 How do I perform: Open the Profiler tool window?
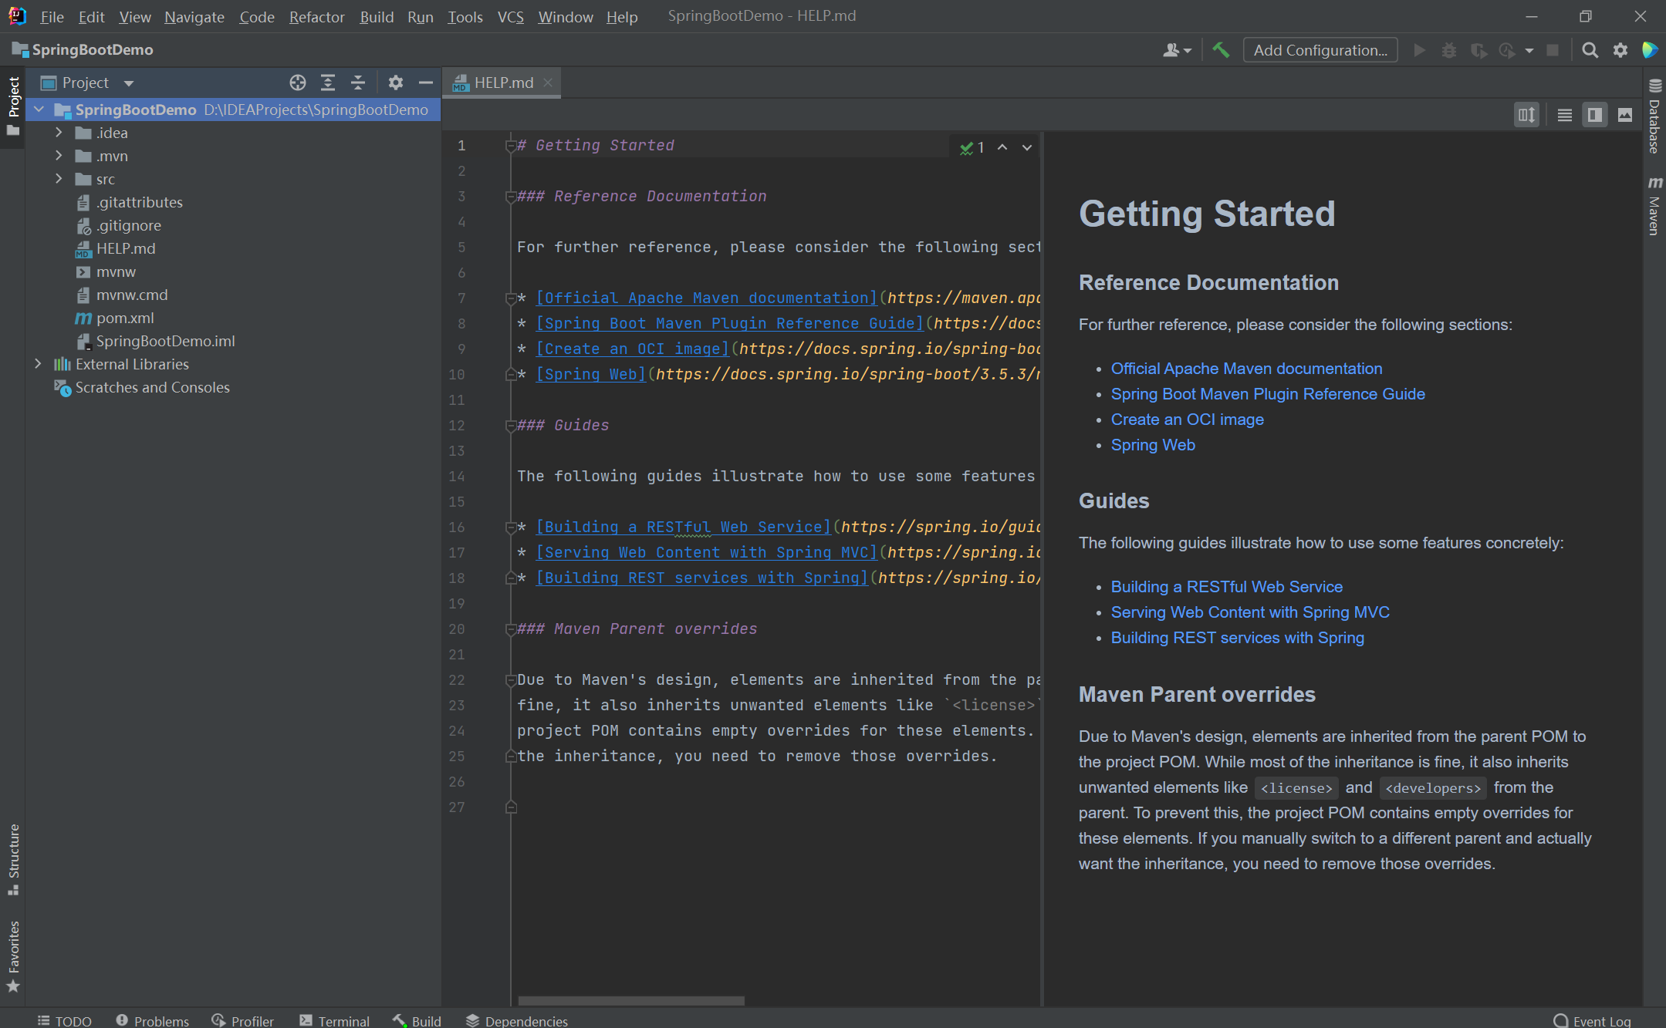point(242,1020)
